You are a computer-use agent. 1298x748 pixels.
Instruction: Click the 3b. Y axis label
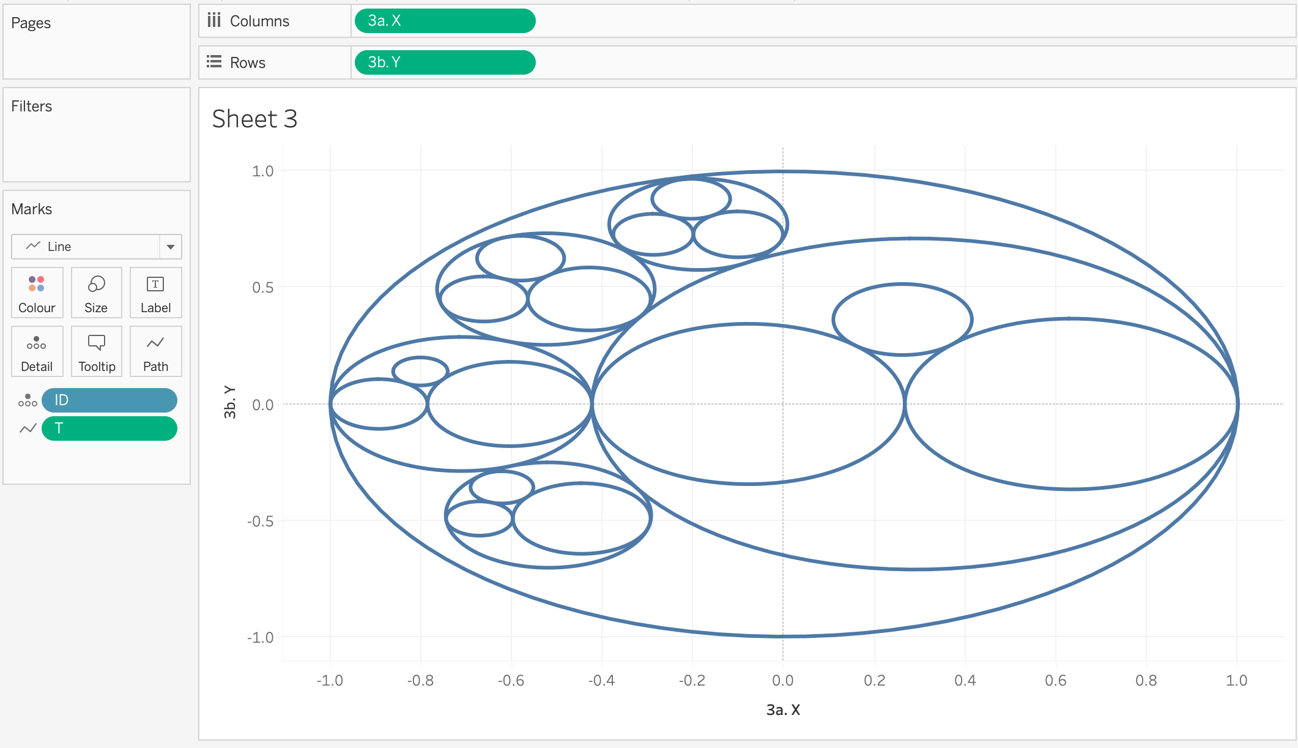230,402
